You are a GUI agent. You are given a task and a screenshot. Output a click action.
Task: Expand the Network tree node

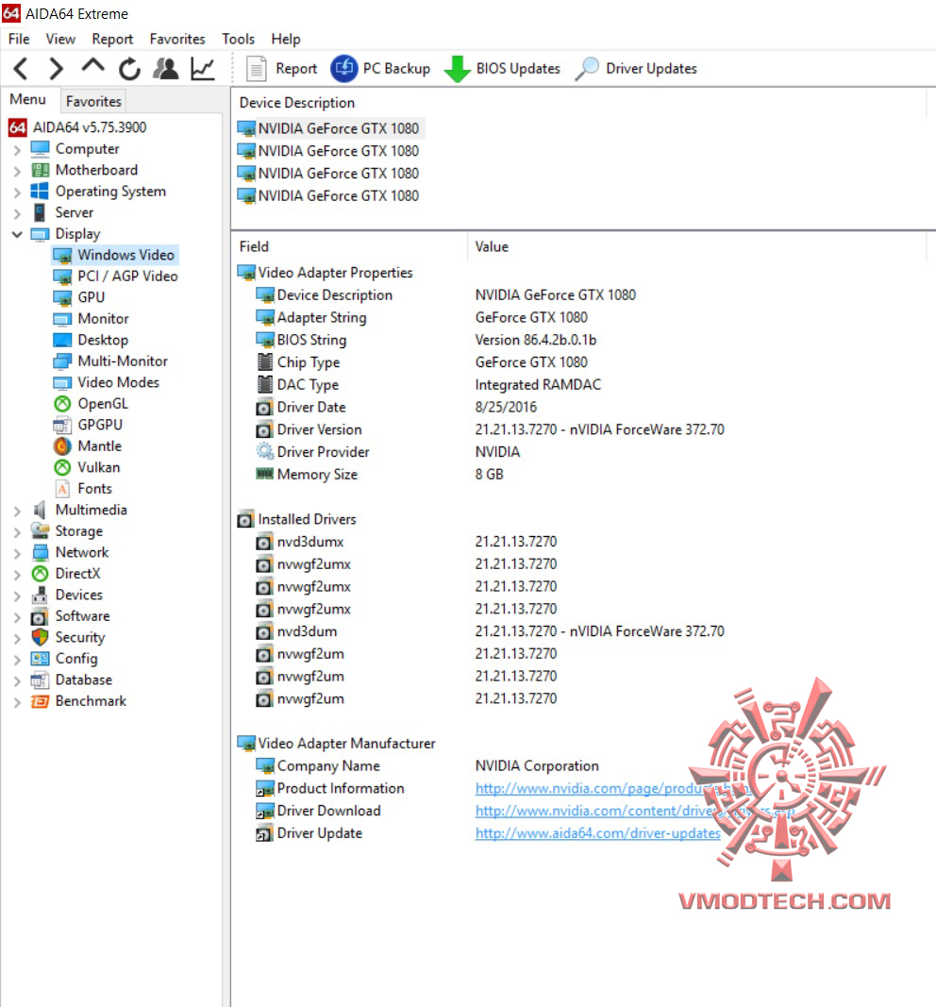tap(17, 553)
